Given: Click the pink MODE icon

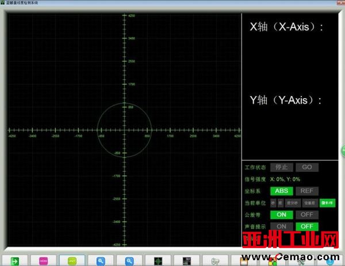Looking at the screenshot, I should (x=43, y=261).
